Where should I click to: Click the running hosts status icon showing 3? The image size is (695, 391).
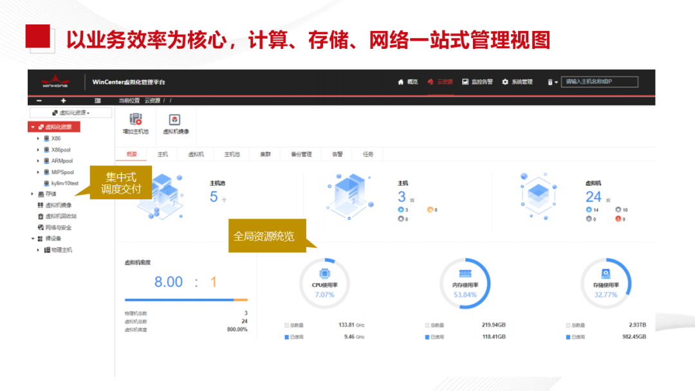point(401,210)
